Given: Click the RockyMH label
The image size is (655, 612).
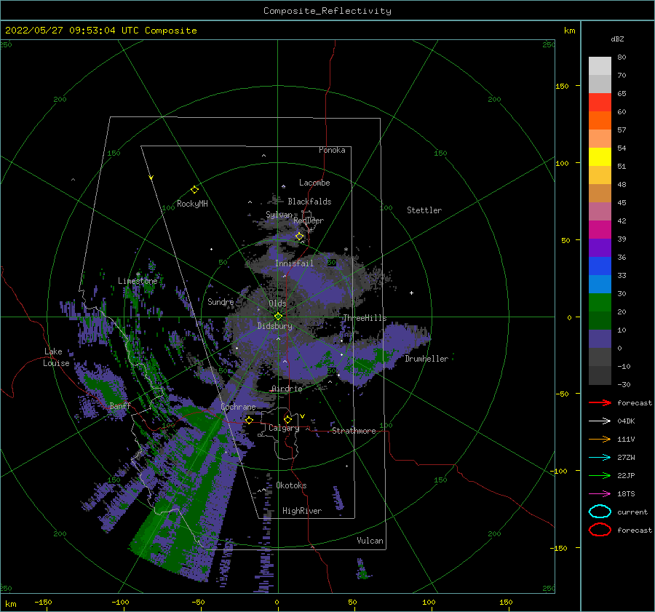Looking at the screenshot, I should coord(192,204).
